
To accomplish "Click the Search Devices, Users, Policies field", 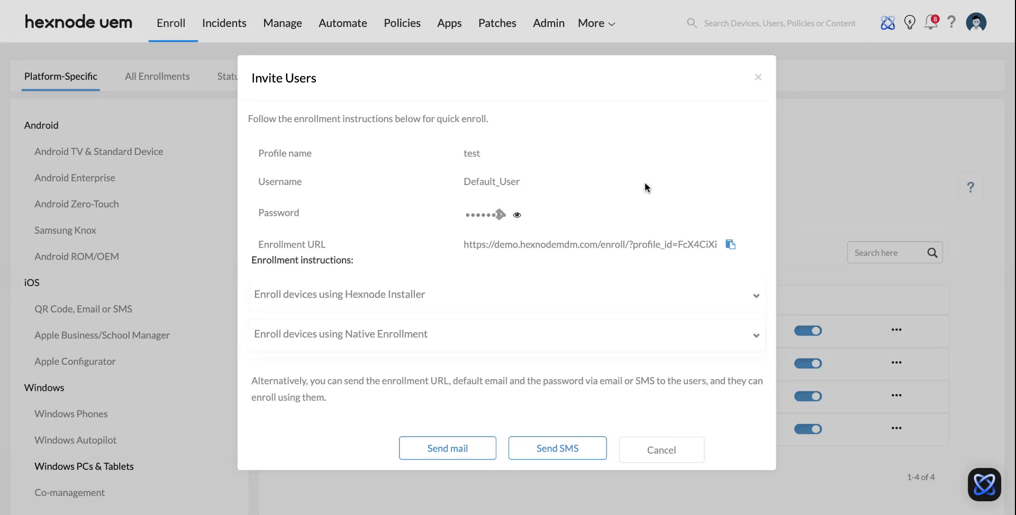I will (779, 23).
